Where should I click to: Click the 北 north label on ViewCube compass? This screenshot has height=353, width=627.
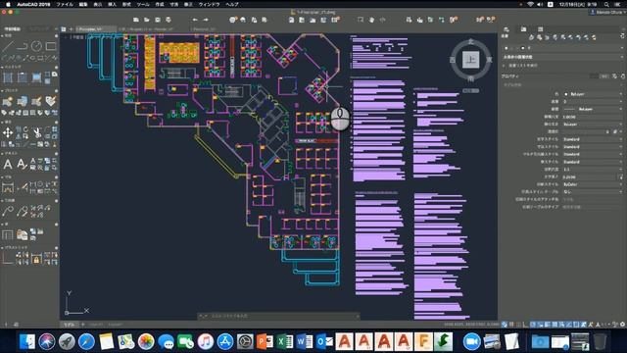point(470,41)
